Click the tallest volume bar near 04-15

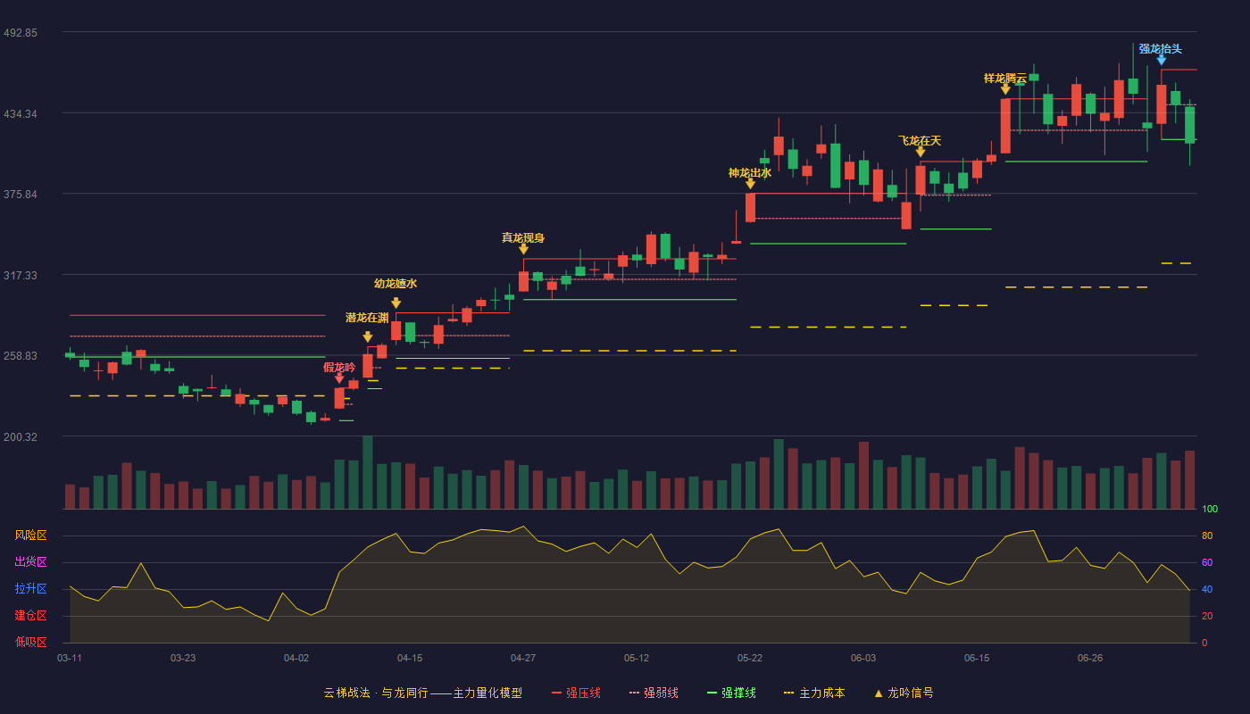coord(368,472)
